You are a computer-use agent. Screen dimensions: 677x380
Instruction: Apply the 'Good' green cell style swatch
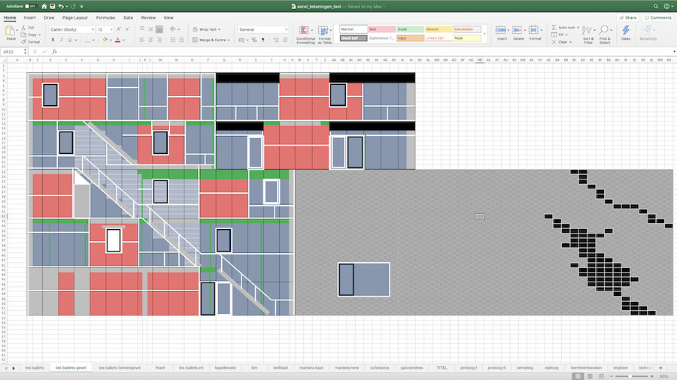coord(408,29)
